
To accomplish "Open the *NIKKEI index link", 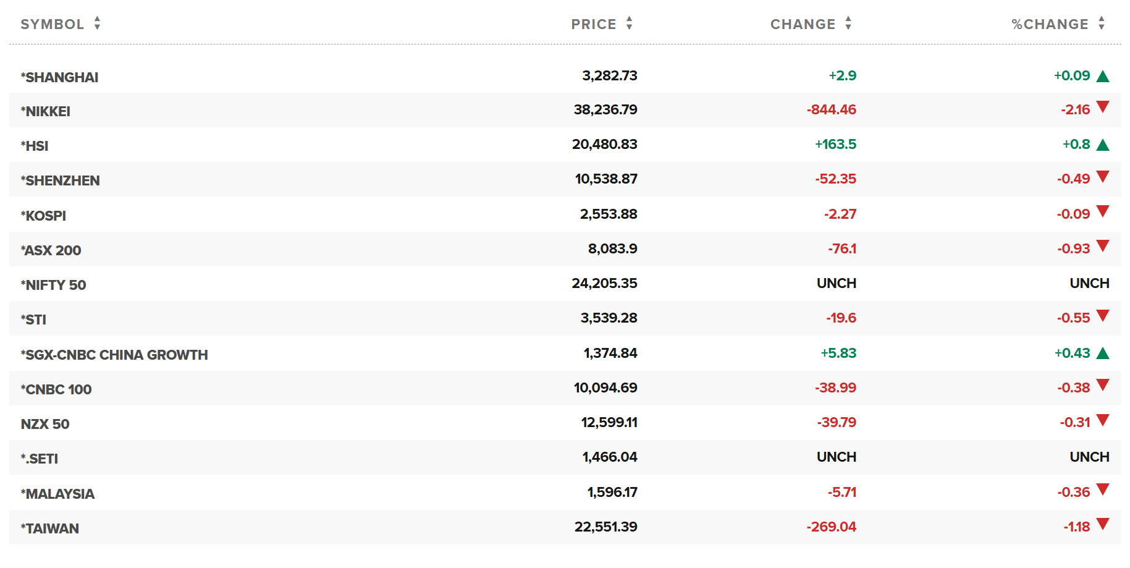I will [x=45, y=111].
